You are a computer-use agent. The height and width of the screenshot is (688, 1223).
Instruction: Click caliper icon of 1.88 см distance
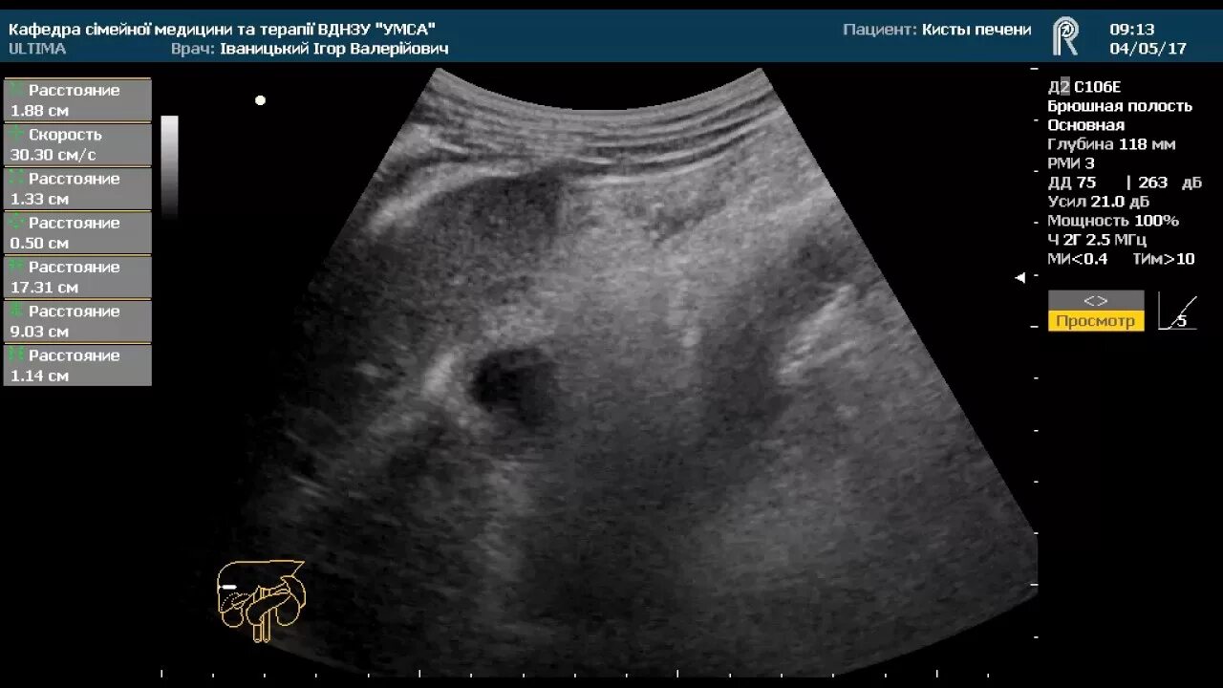[x=16, y=89]
